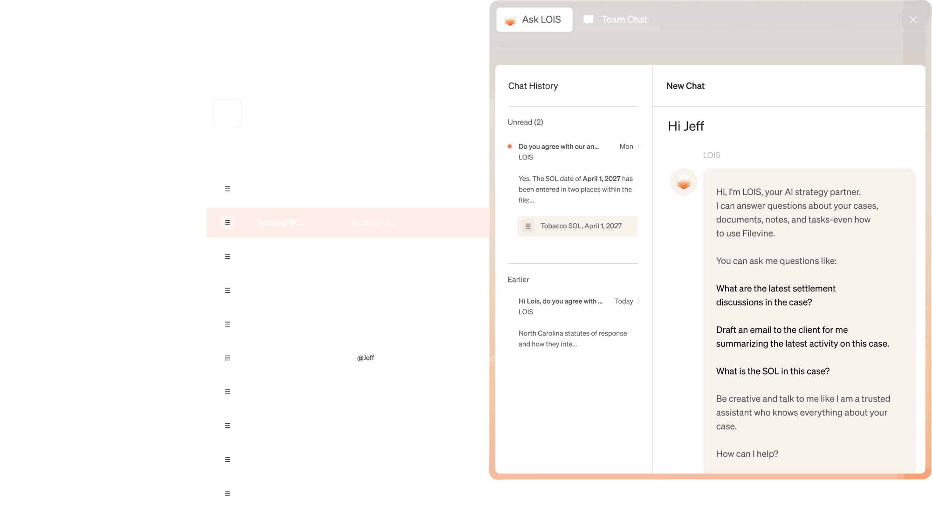The width and height of the screenshot is (932, 515).
Task: Click the first Audrey W... name cell
Action: click(x=280, y=223)
